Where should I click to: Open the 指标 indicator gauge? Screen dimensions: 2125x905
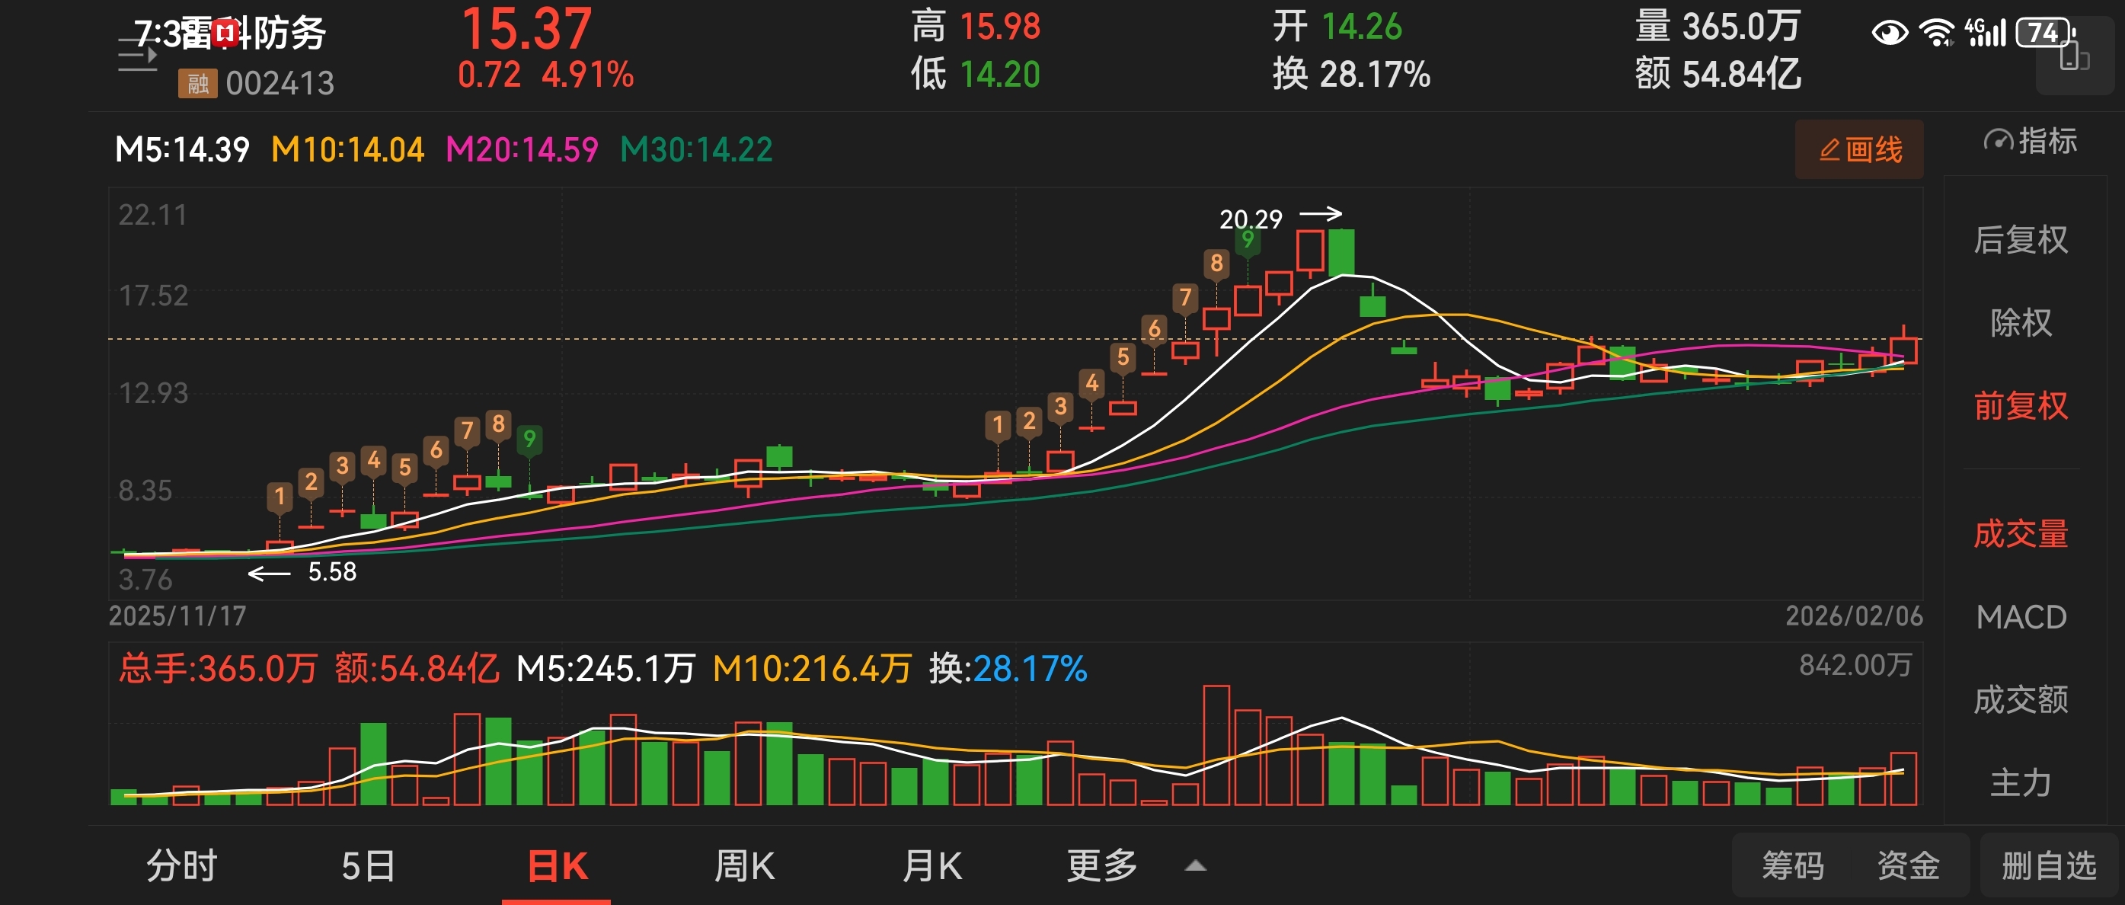(2030, 142)
